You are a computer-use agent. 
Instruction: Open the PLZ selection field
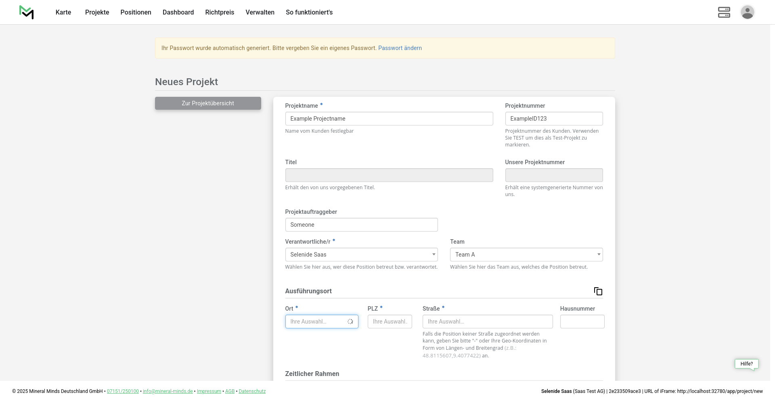390,322
